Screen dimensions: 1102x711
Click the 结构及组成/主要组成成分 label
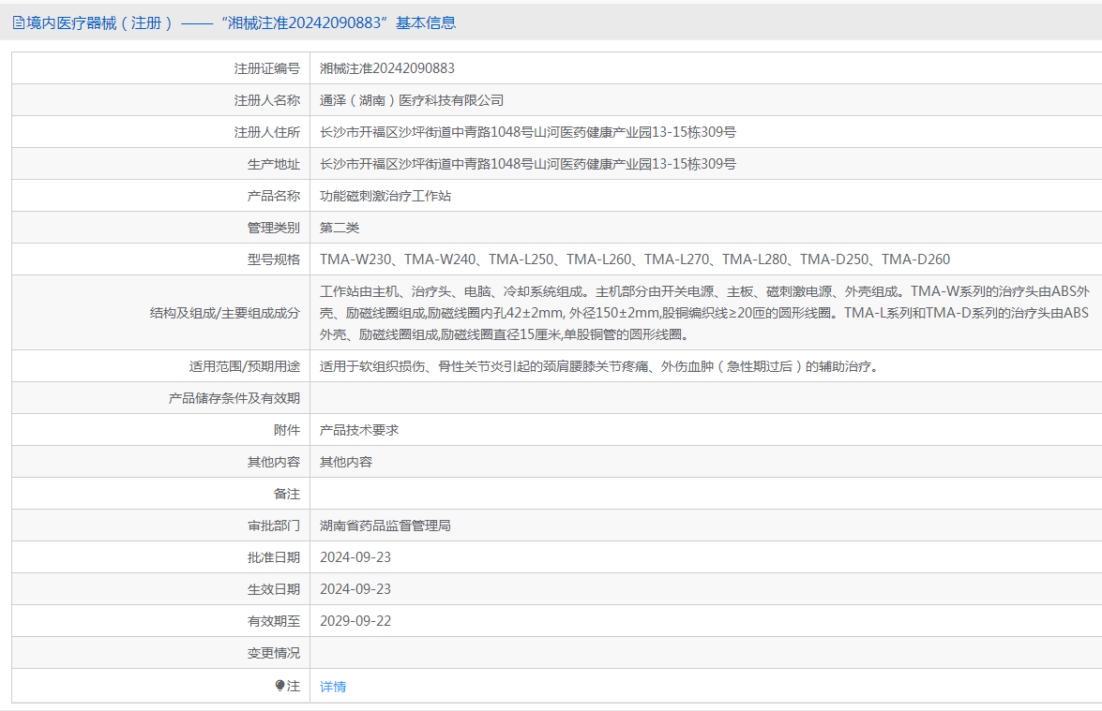tap(225, 313)
